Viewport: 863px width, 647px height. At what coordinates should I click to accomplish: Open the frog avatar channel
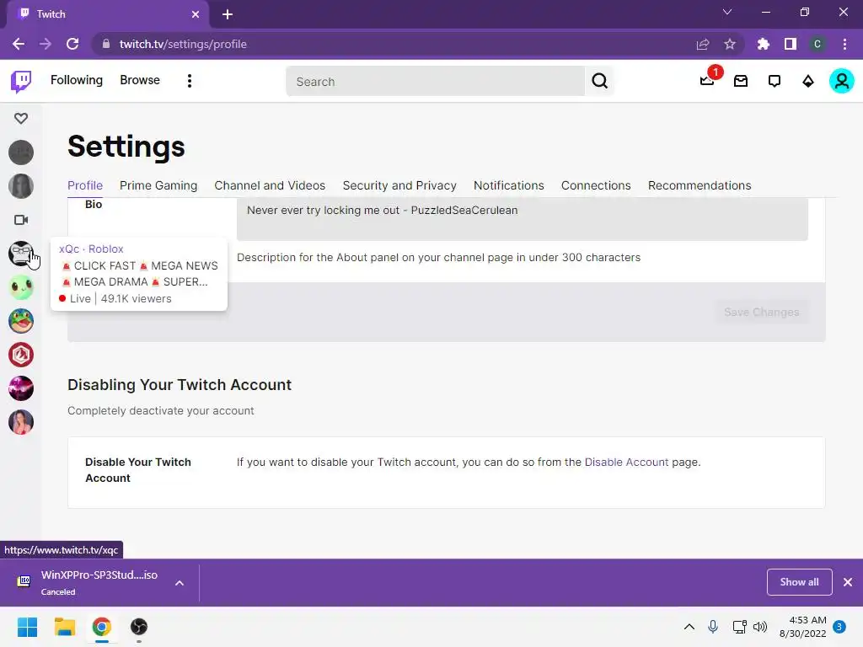click(21, 321)
